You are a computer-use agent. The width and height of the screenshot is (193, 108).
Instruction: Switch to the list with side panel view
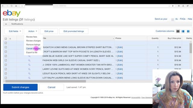[183, 31]
